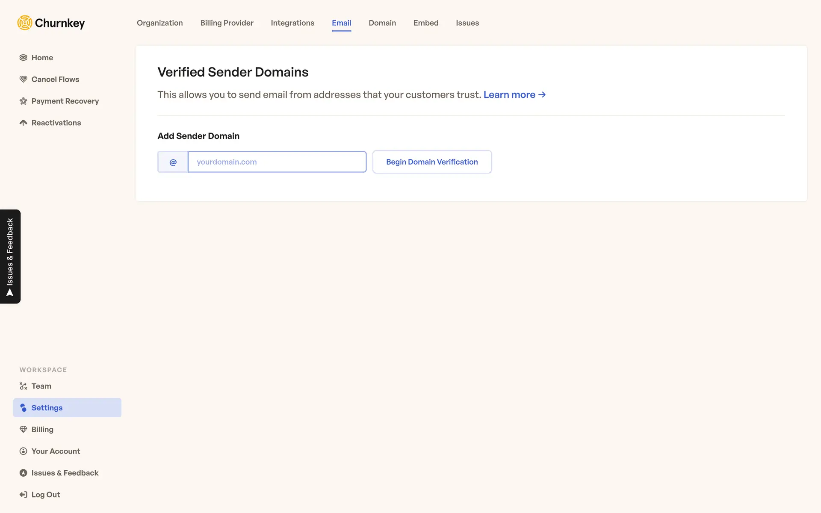Focus the yourdomain.com input field

click(277, 162)
